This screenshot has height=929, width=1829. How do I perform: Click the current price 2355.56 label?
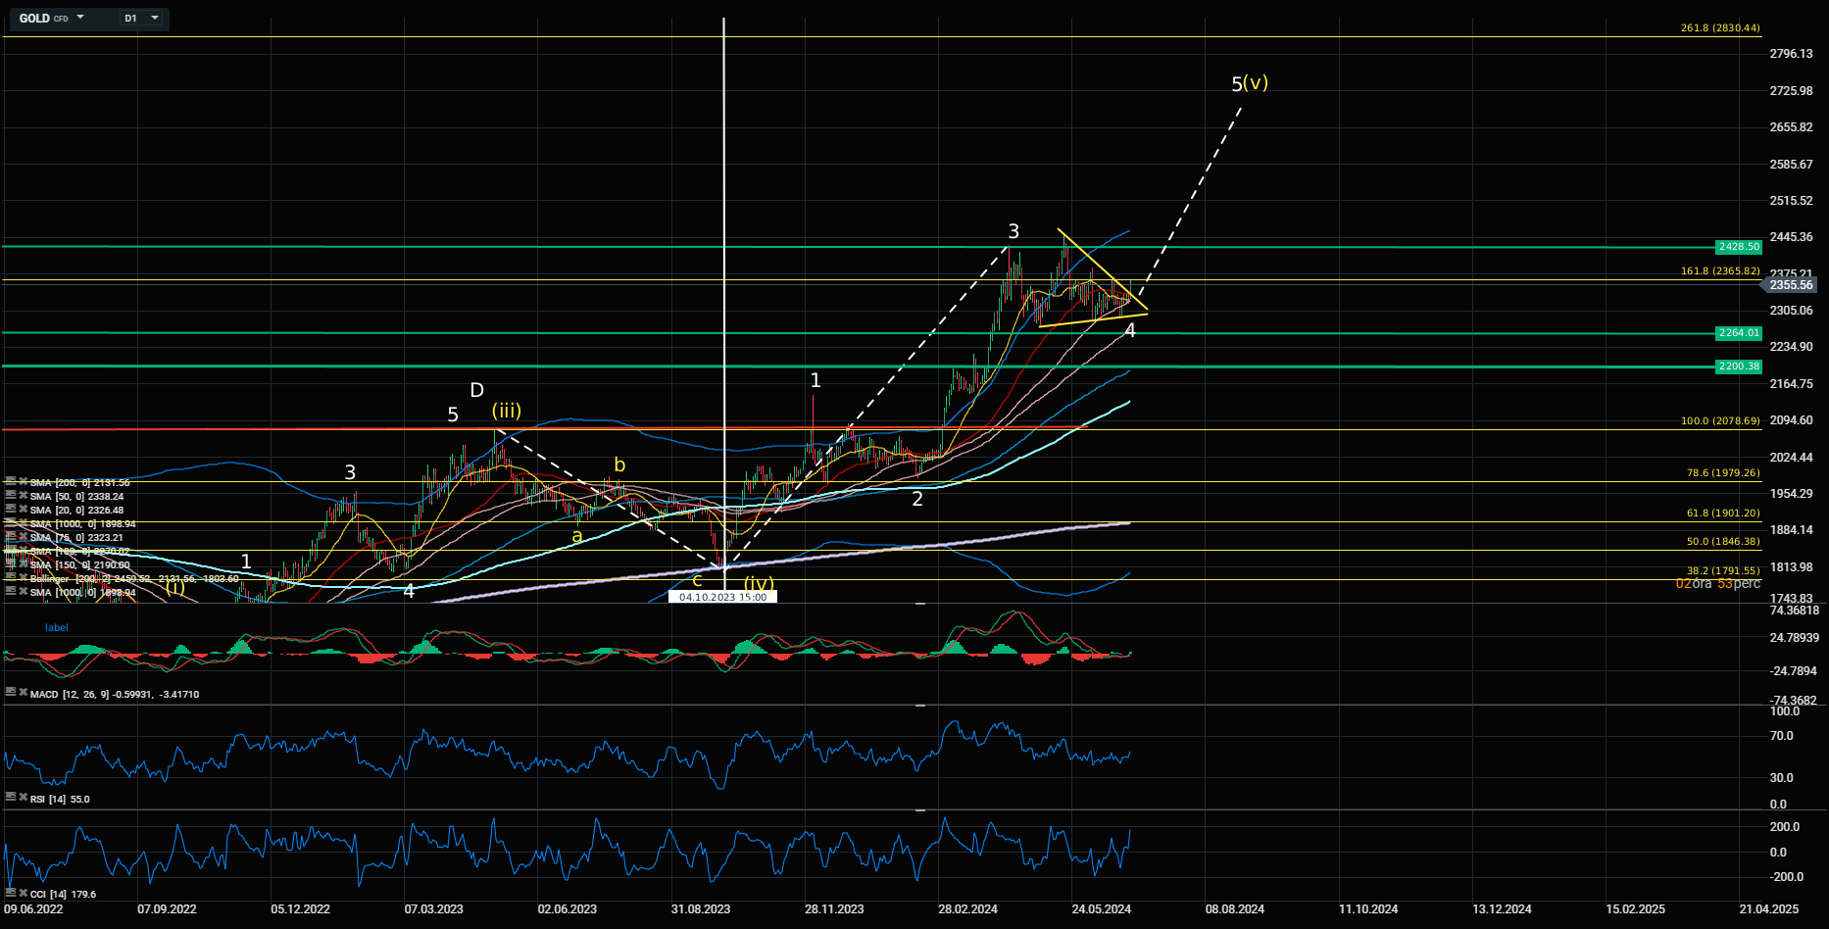pos(1790,285)
